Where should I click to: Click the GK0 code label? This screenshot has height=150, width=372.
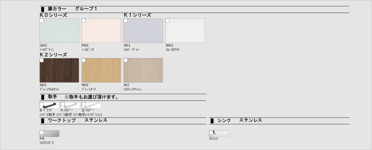pos(43,45)
